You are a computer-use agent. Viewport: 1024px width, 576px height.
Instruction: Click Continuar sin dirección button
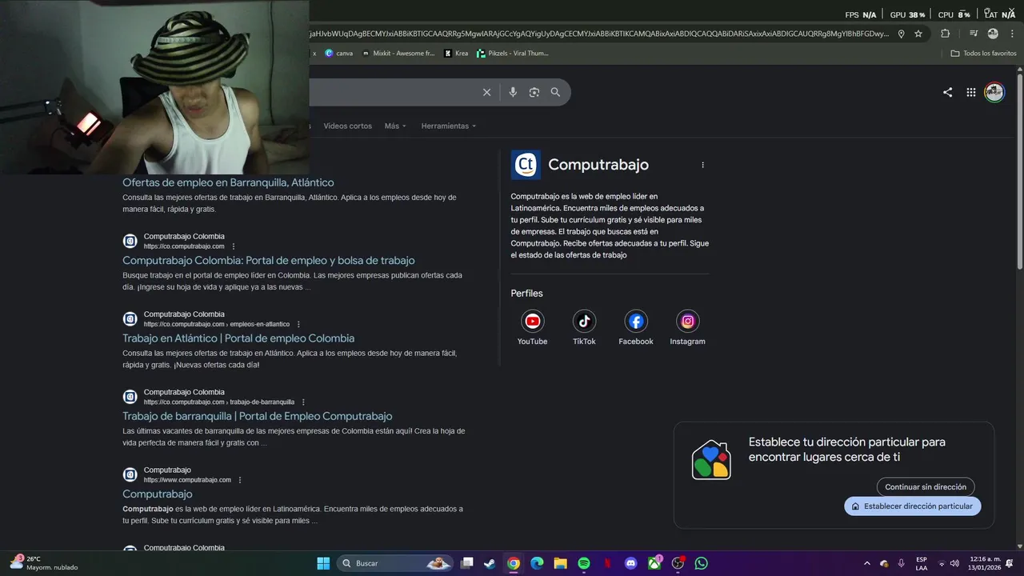pyautogui.click(x=926, y=486)
